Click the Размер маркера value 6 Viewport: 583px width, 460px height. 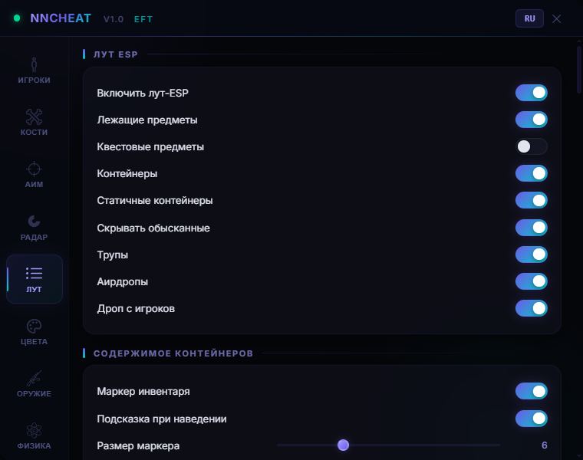tap(545, 445)
